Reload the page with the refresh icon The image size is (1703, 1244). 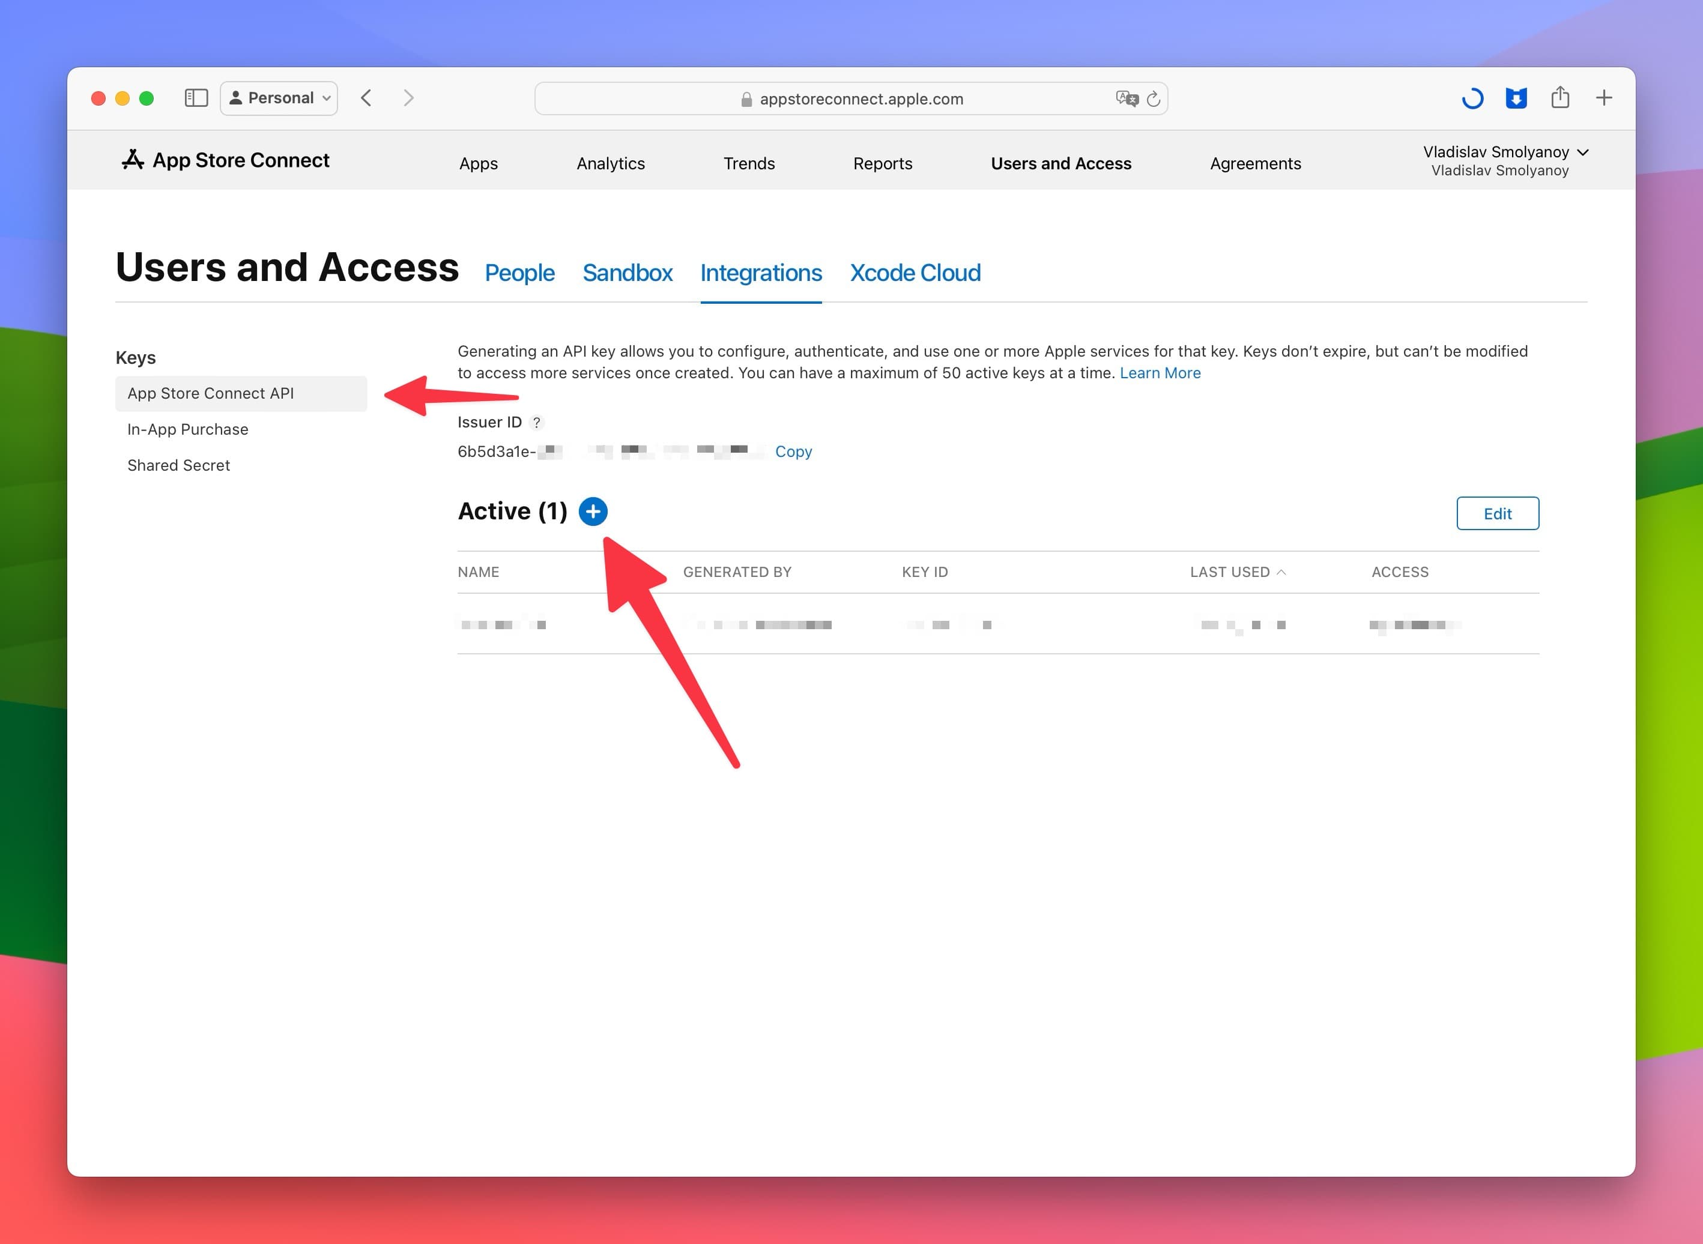tap(1153, 98)
